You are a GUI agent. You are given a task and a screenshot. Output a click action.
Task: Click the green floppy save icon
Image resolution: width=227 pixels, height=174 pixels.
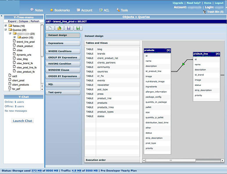click(78, 28)
